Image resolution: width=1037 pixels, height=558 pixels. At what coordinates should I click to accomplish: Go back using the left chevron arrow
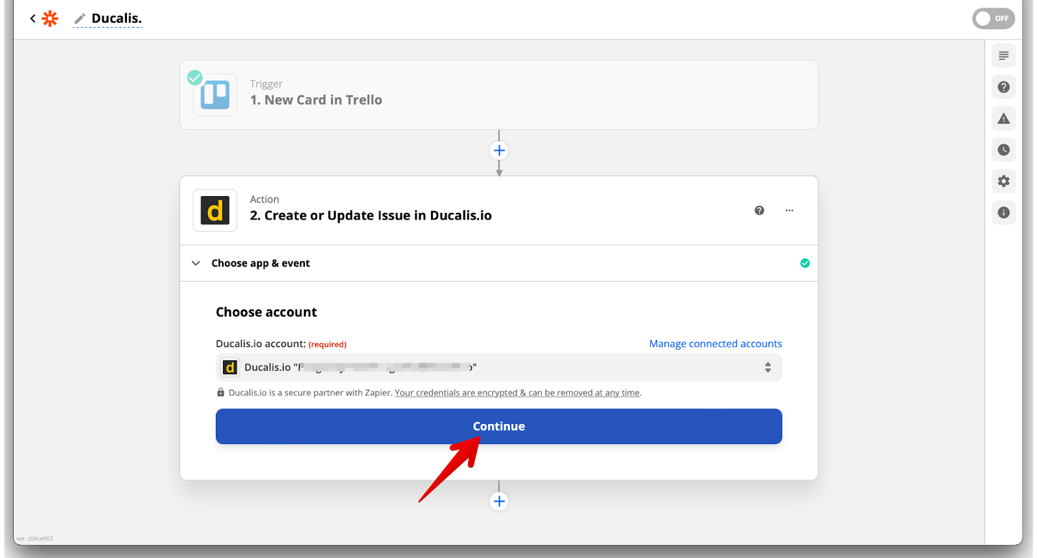coord(32,19)
